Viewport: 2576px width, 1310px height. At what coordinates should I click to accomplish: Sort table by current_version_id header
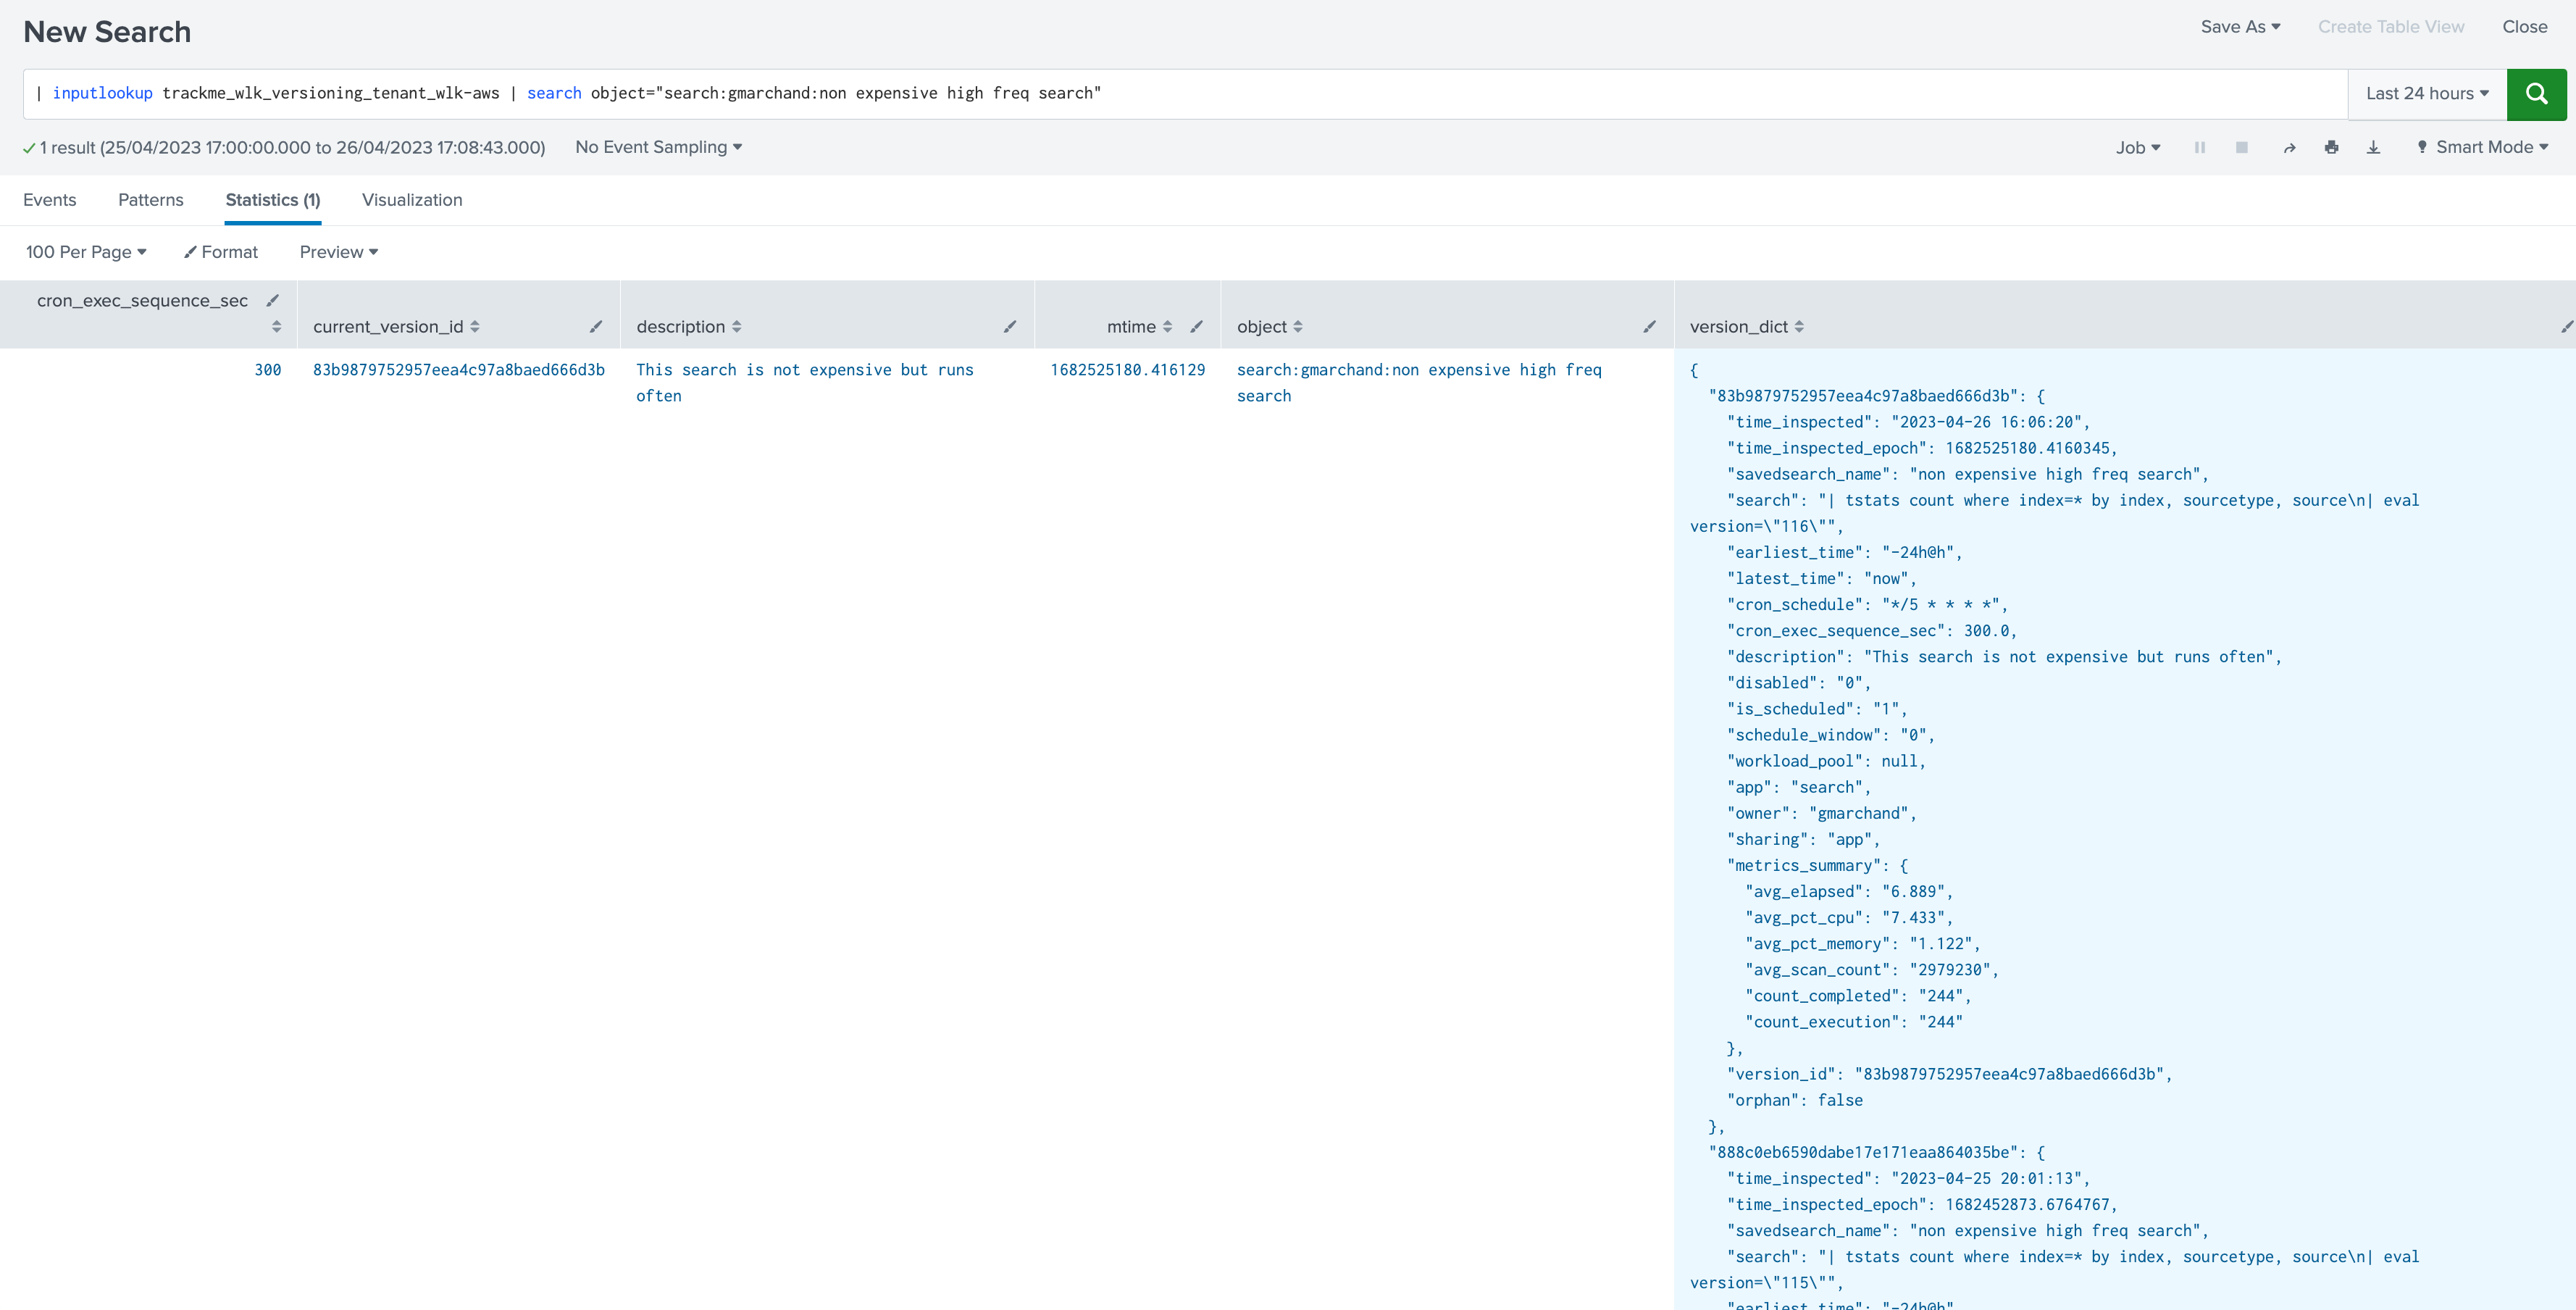pyautogui.click(x=396, y=327)
